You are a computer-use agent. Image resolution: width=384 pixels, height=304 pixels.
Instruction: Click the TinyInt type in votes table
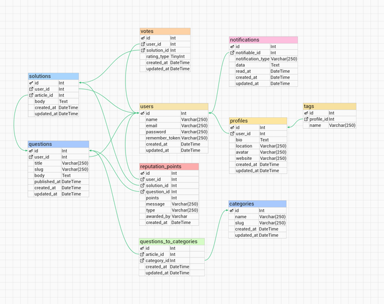tap(178, 56)
